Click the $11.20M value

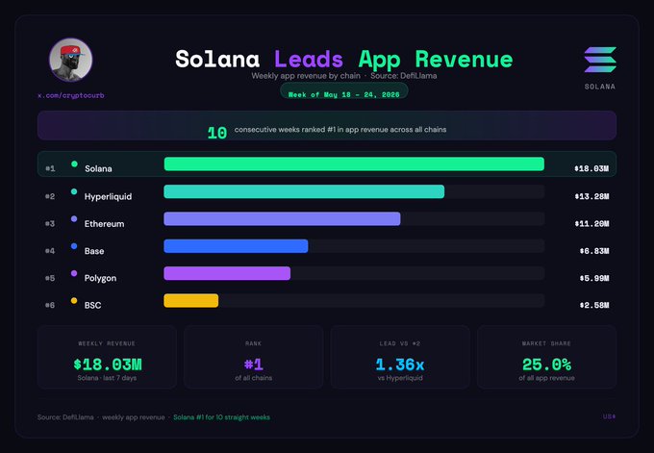[591, 223]
